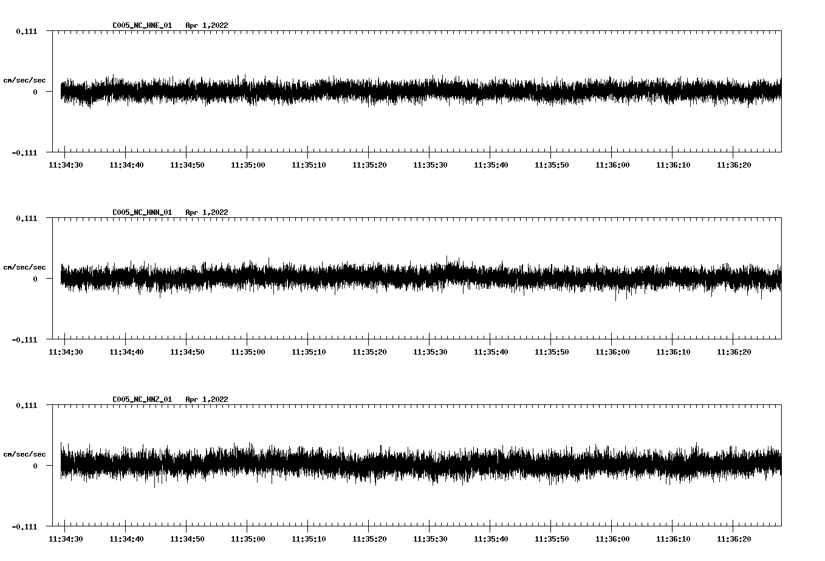
Task: Click 11:34:40 on the HNN time axis
Action: [x=126, y=352]
